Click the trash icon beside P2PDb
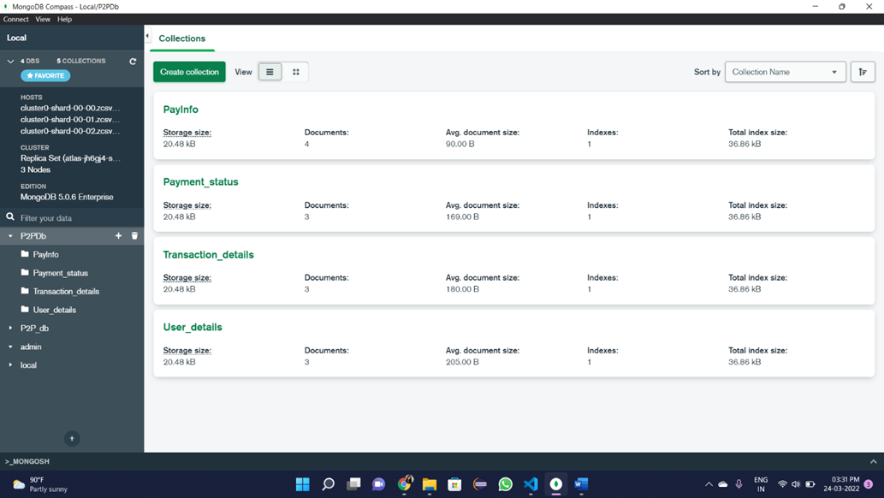Image resolution: width=884 pixels, height=498 pixels. (134, 236)
